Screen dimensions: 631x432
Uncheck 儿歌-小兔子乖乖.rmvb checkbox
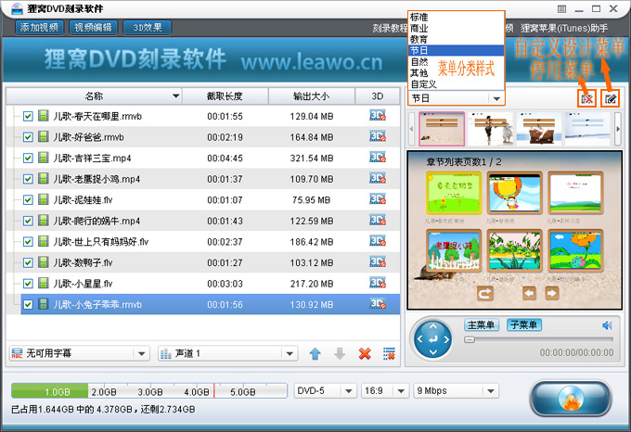click(28, 305)
